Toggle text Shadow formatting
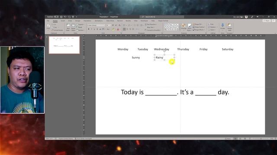This screenshot has width=277, height=155. (x=97, y=29)
